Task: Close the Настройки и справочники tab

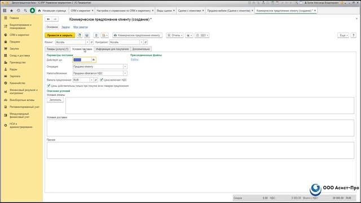Action: [x=153, y=11]
